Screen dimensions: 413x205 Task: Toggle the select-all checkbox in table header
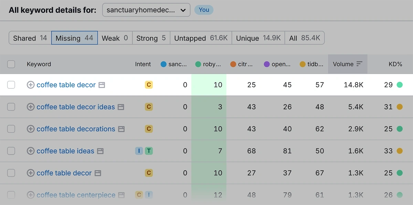tap(11, 64)
